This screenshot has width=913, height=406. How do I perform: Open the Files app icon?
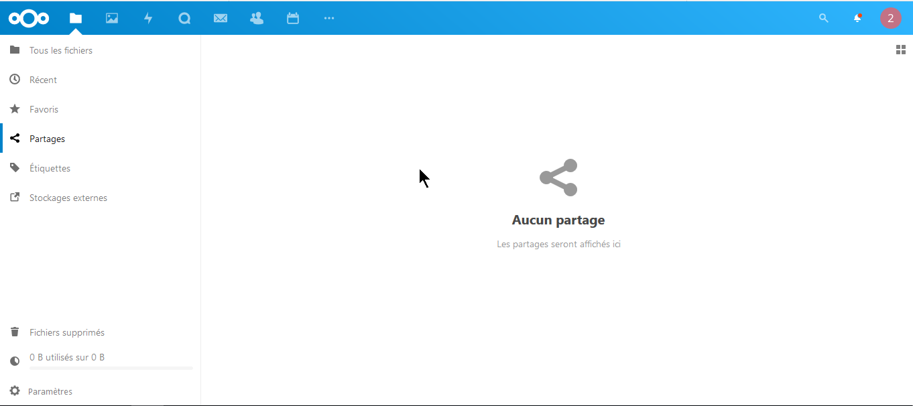click(76, 18)
